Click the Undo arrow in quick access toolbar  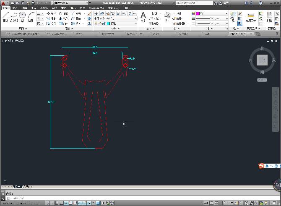pos(38,3)
